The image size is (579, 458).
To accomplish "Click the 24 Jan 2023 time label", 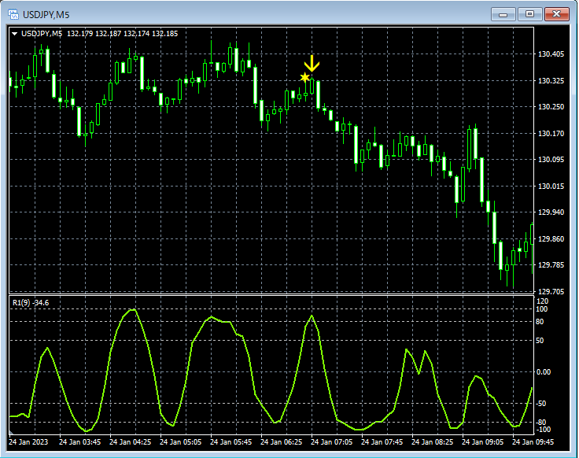I will 28,442.
